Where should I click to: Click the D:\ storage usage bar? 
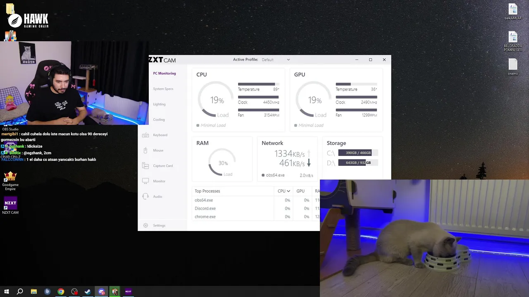point(358,163)
